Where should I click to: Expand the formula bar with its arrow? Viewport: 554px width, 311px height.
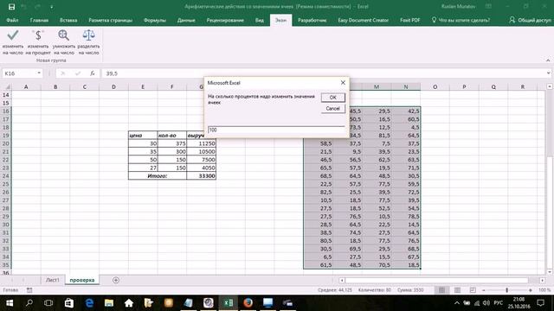point(548,73)
